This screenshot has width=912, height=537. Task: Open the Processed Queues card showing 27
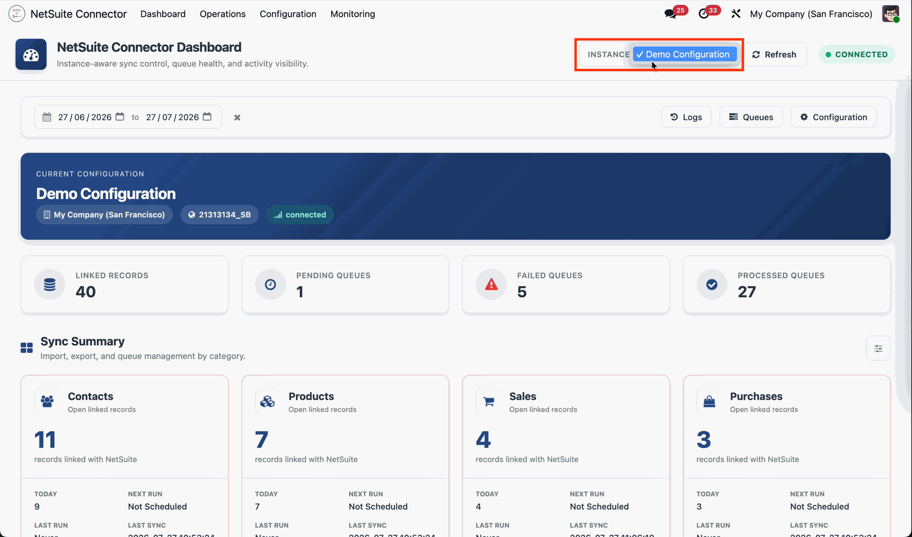pos(787,285)
